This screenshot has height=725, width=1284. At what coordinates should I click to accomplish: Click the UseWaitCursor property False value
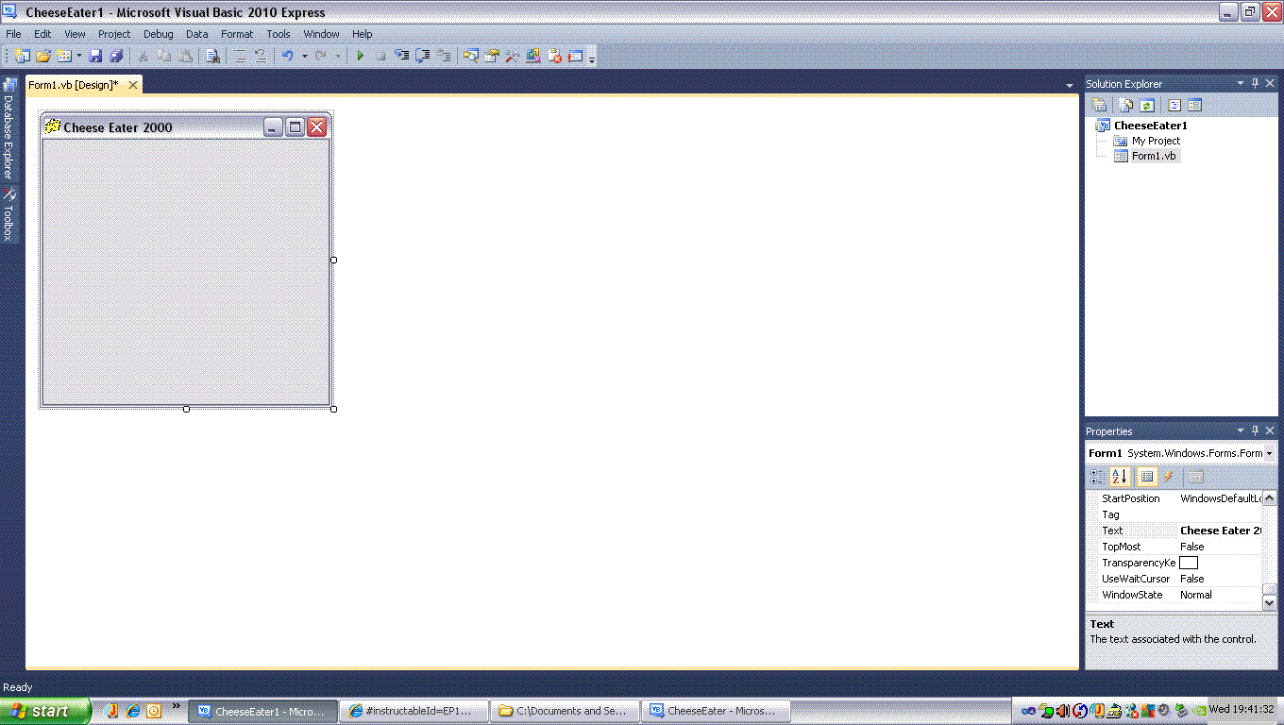1220,579
